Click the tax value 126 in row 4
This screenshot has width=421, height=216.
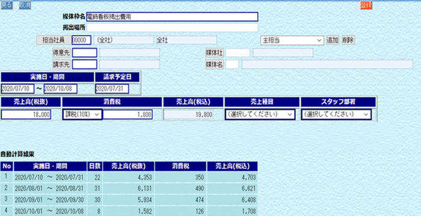200,211
